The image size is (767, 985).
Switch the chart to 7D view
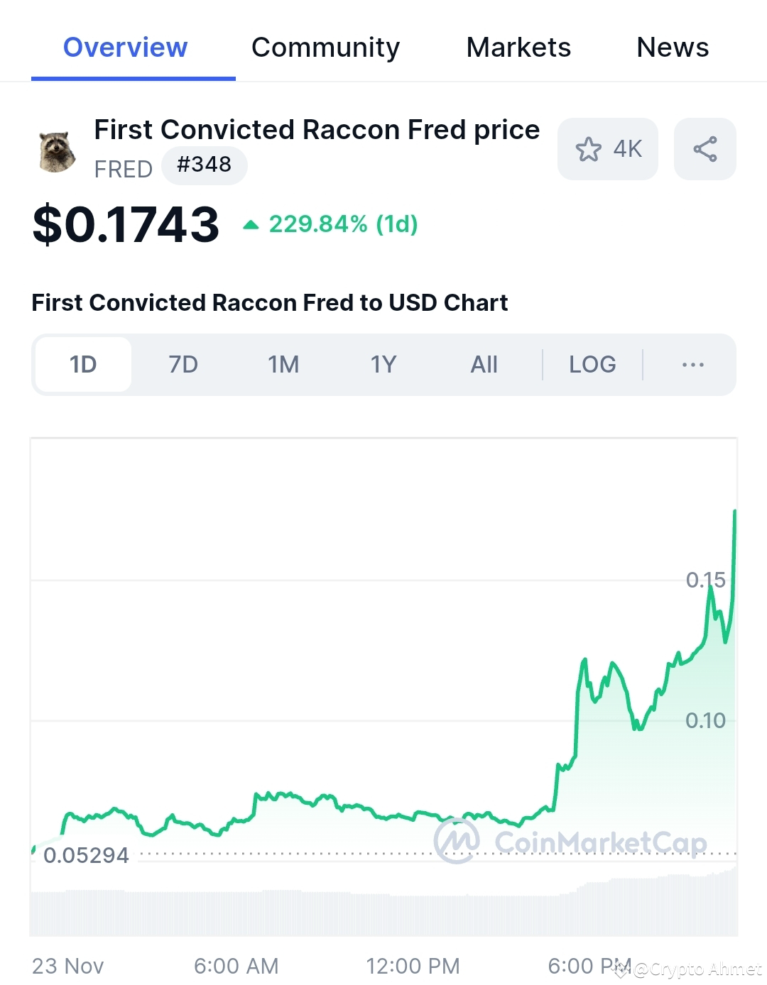pos(183,364)
